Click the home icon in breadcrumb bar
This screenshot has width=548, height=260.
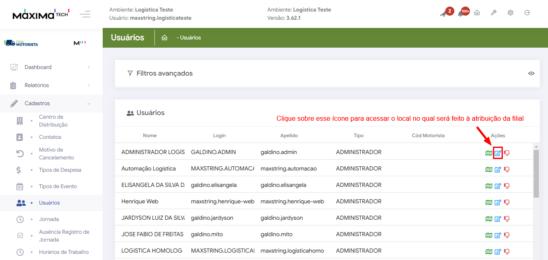pos(164,37)
